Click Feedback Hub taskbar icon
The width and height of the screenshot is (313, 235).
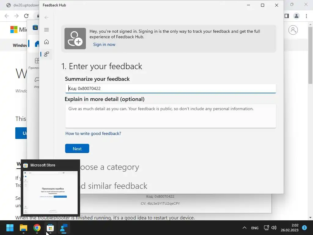(x=64, y=228)
